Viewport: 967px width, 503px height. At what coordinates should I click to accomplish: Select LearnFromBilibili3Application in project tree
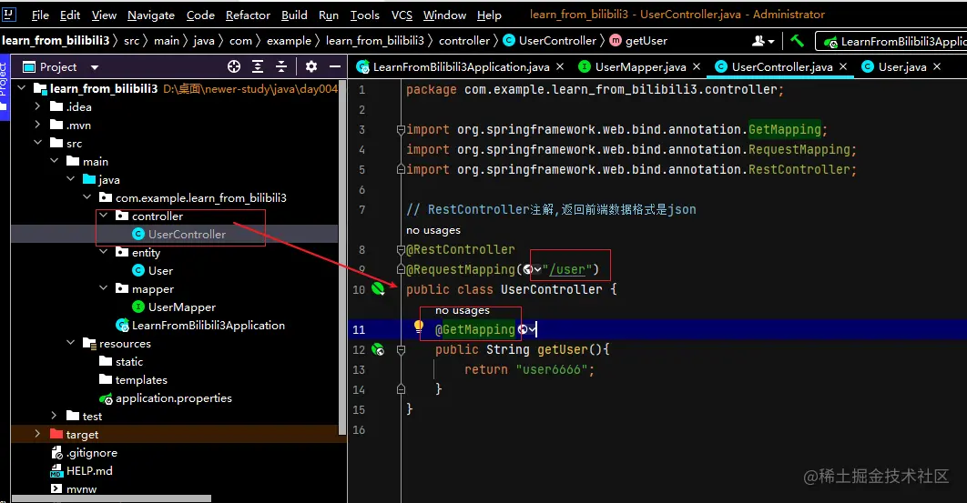tap(209, 326)
